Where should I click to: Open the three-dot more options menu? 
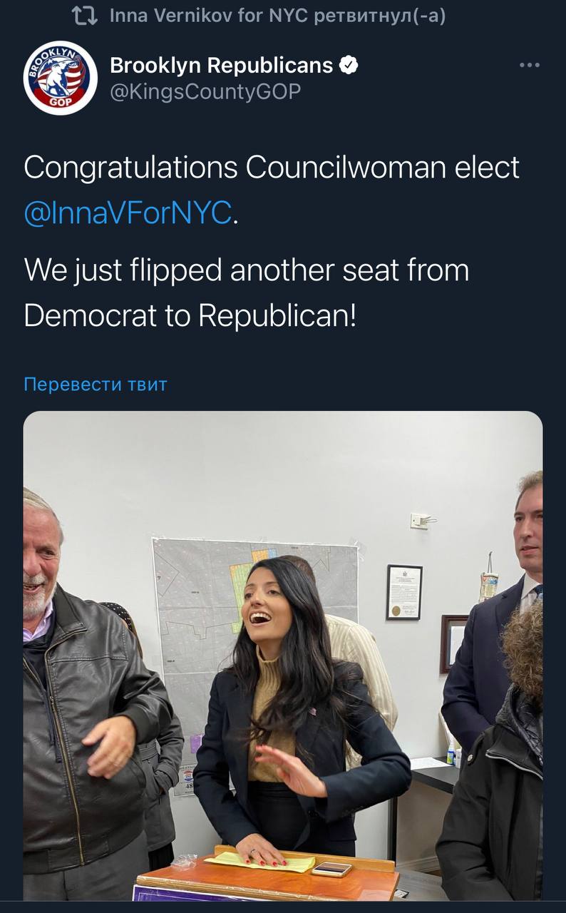pos(529,66)
